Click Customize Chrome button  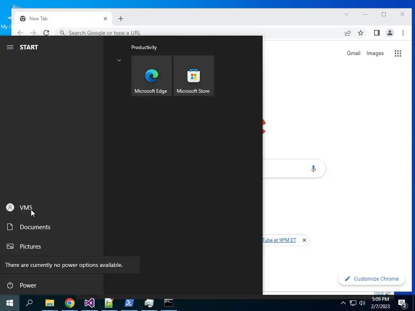[372, 279]
